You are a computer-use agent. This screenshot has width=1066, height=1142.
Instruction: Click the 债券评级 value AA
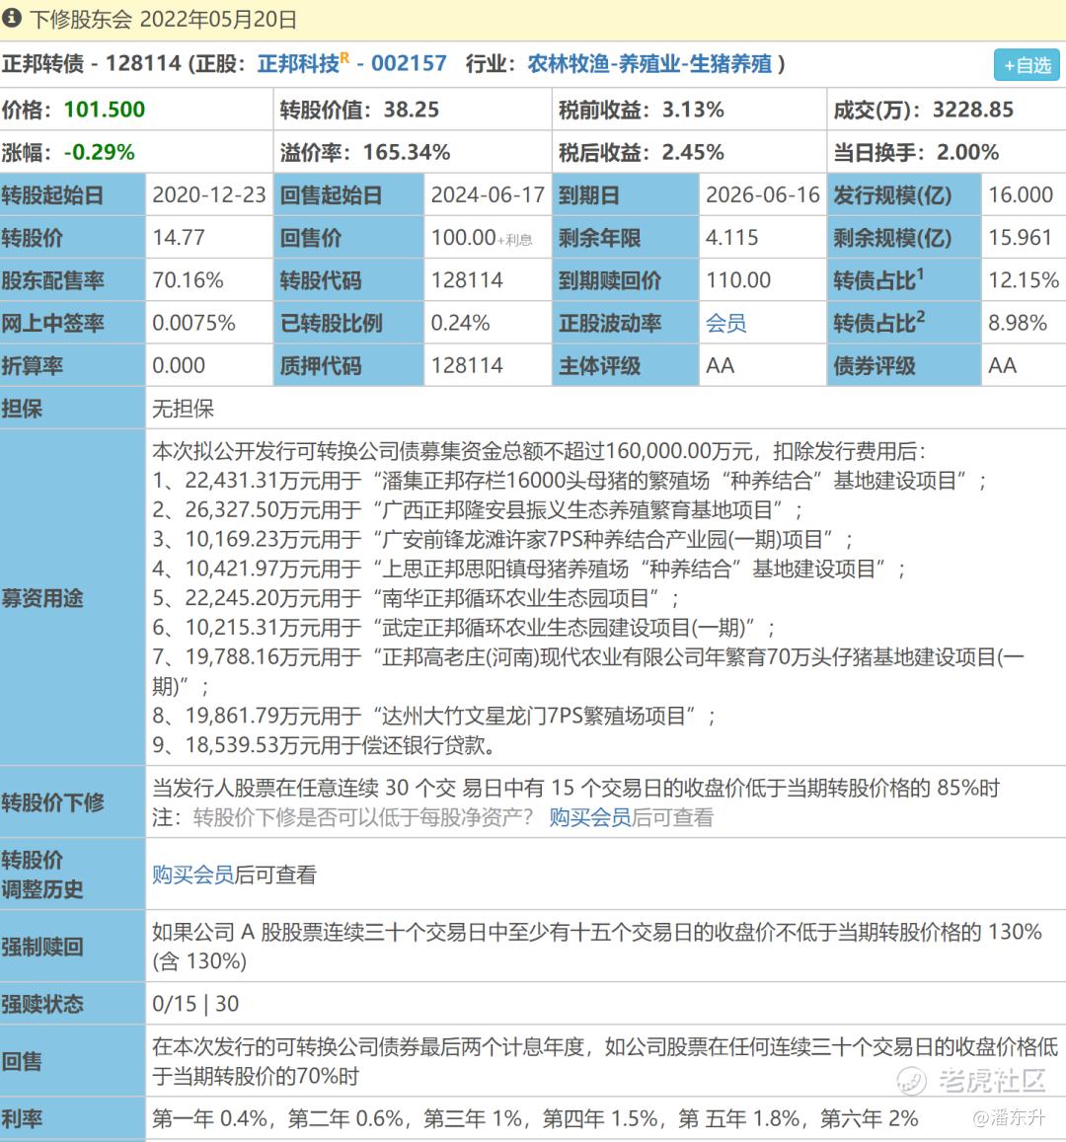pyautogui.click(x=1002, y=365)
